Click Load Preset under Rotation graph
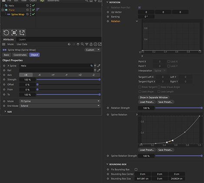 (x=147, y=102)
